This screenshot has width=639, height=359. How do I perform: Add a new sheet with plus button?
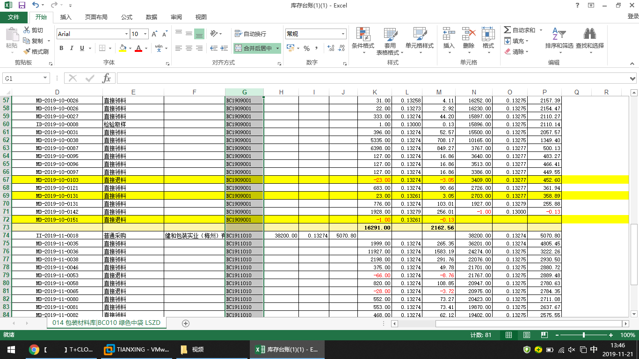coord(186,323)
